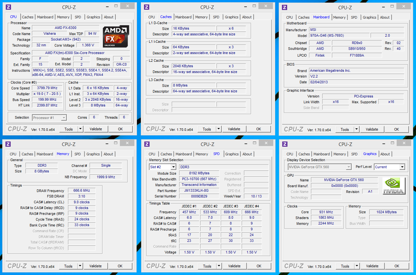The width and height of the screenshot is (416, 275).
Task: Switch to Mainboard tab in the Caches-tab window
Action: (183, 17)
